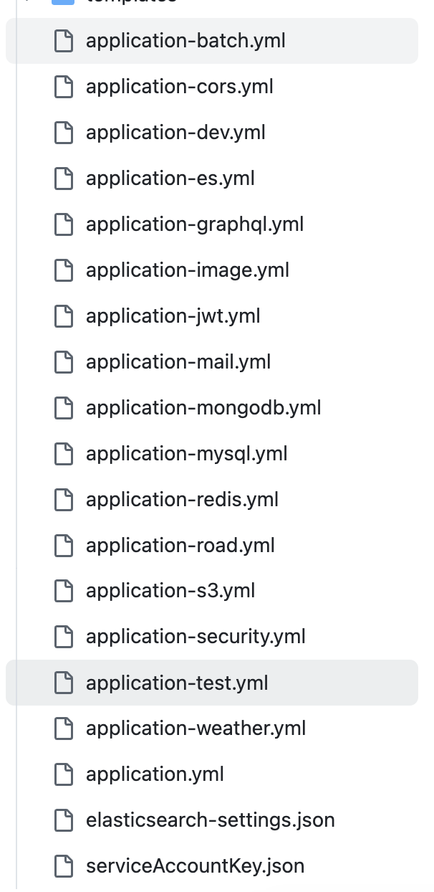Screen dimensions: 434x892
Task: Open the base application.yml file
Action: (x=212, y=774)
